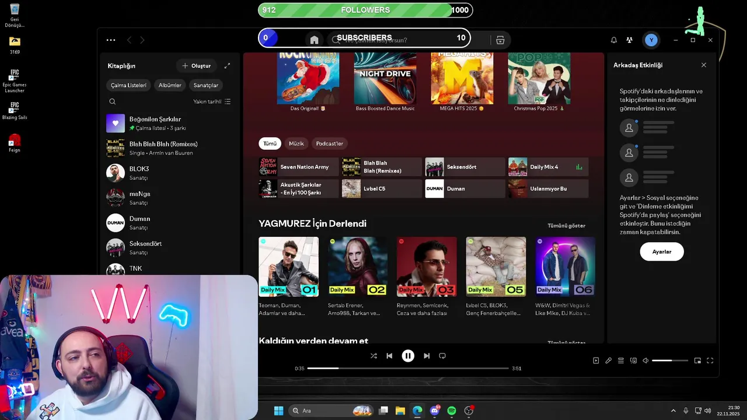
Task: Search in library with magnifier icon
Action: tap(112, 101)
